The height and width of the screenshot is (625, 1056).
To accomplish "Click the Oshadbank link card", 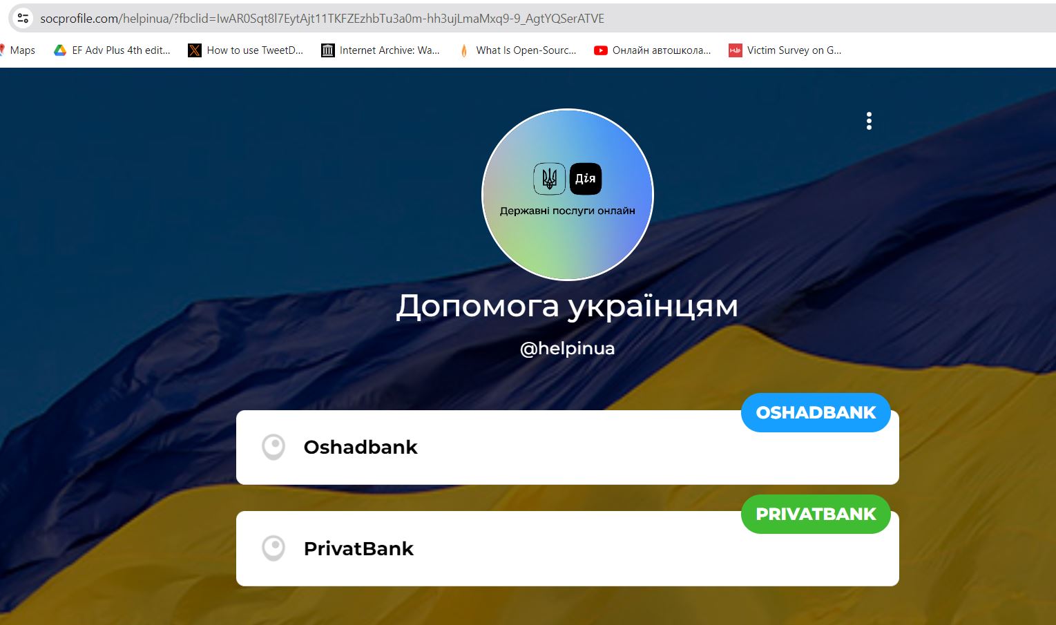I will (x=568, y=448).
